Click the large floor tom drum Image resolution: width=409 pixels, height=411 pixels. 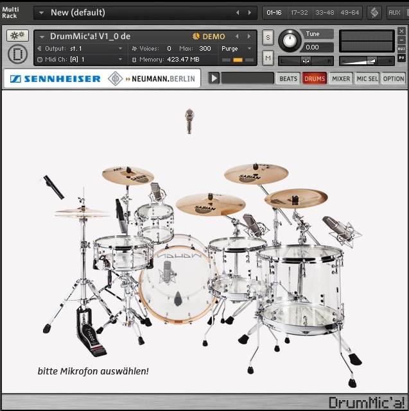point(301,290)
